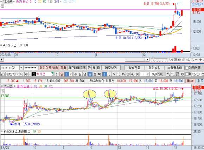The height and width of the screenshot is (150, 204).
Task: Select the 15 minute interval
Action: [123, 74]
